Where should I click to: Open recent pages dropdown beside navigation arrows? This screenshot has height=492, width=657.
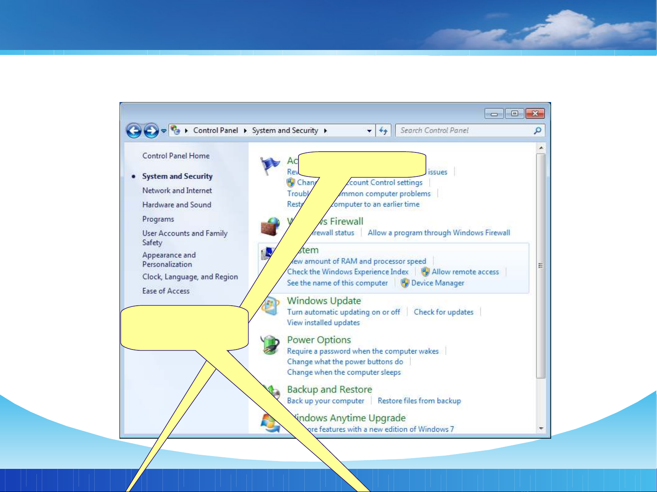[x=164, y=131]
